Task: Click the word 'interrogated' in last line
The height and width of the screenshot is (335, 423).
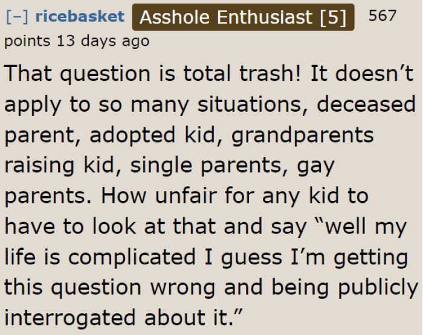Action: tap(69, 318)
